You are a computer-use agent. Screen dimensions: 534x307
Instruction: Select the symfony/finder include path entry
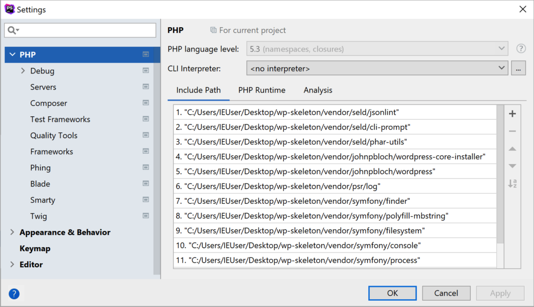[335, 201]
